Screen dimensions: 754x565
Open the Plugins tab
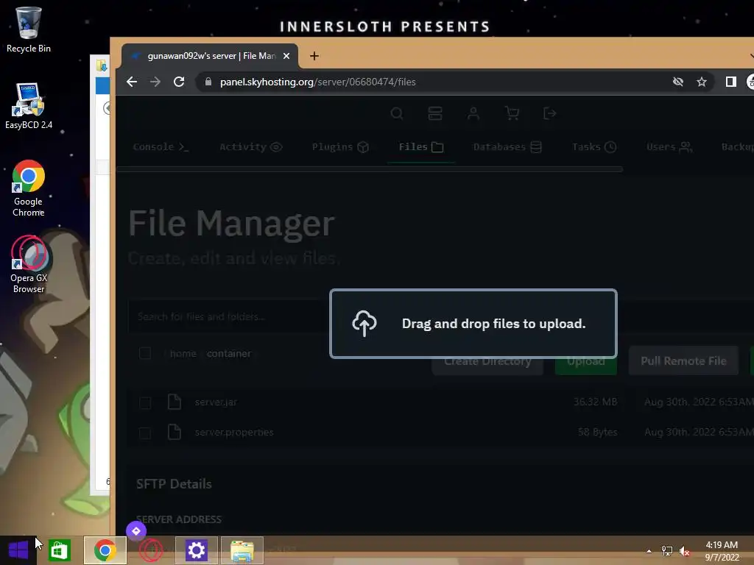(x=340, y=147)
